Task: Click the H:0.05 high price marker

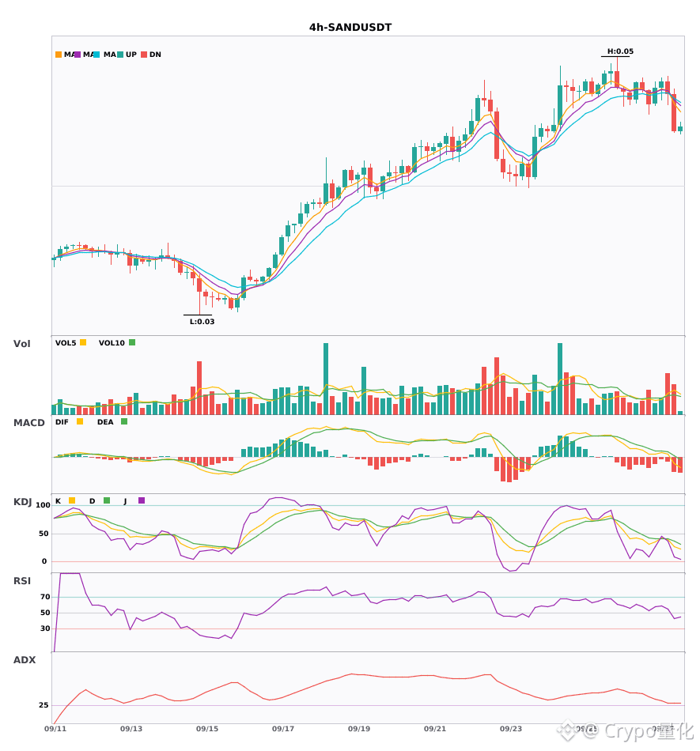Action: click(x=620, y=51)
